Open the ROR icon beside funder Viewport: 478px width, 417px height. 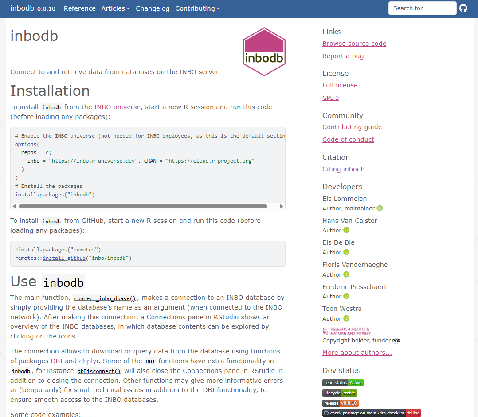click(x=396, y=341)
